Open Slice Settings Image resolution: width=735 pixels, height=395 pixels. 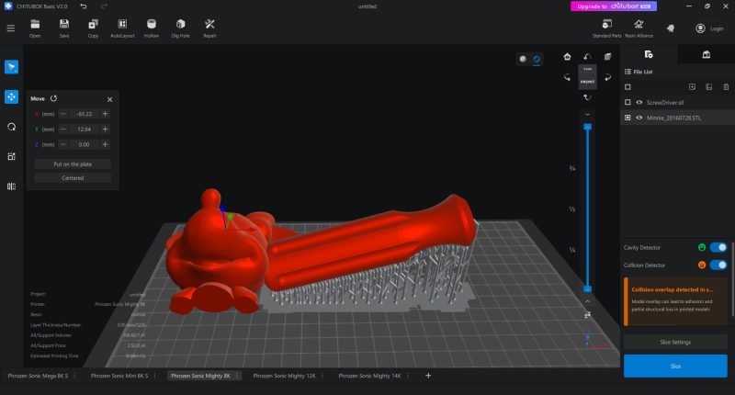coord(675,342)
